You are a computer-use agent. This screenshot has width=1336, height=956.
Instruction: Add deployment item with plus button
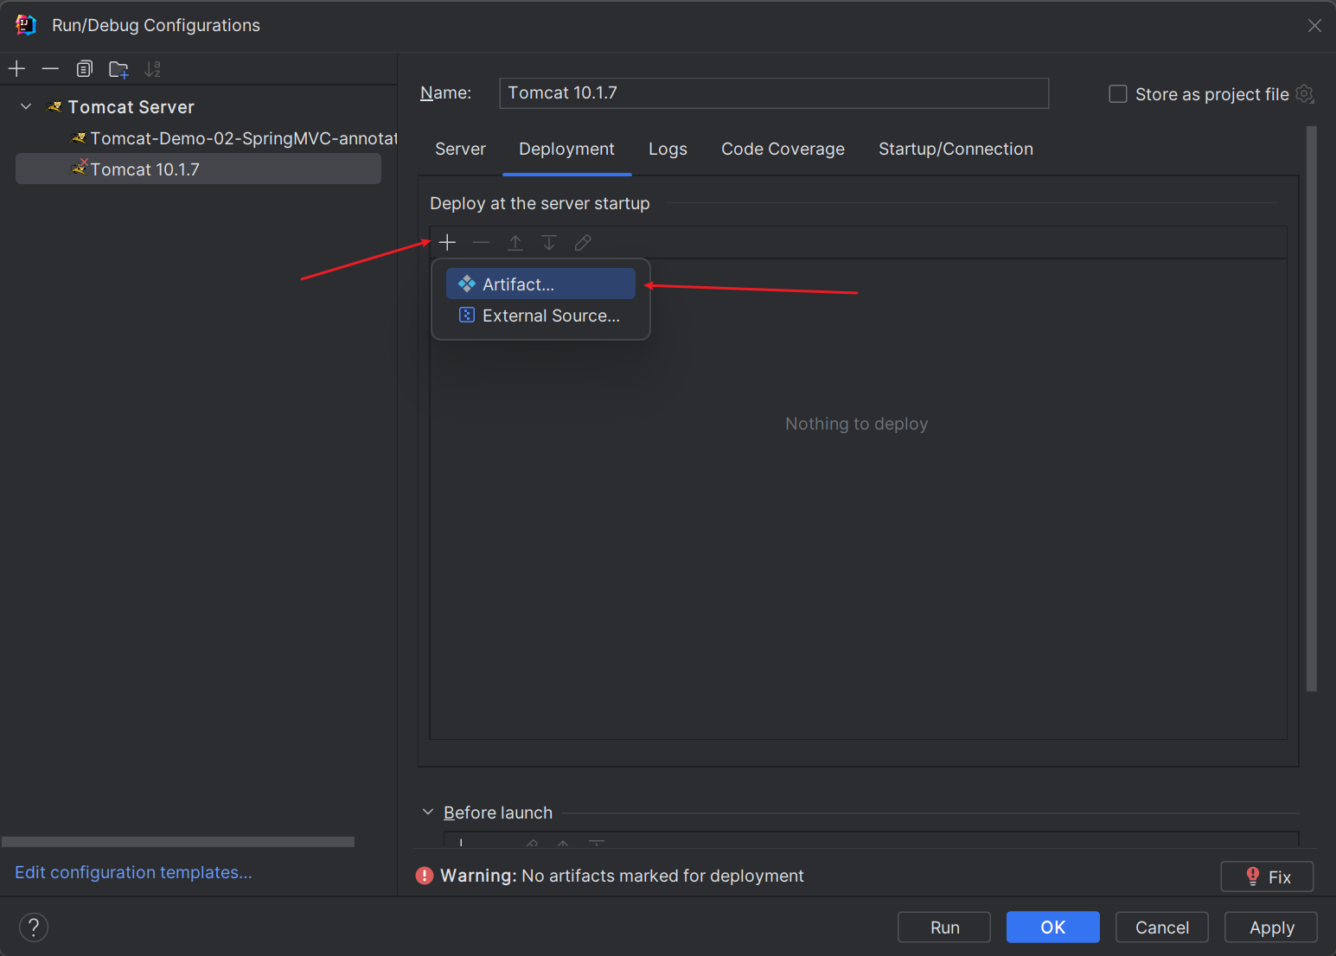click(447, 242)
